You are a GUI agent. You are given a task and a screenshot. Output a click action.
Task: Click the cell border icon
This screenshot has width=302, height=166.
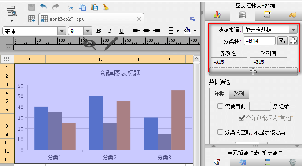point(170,31)
